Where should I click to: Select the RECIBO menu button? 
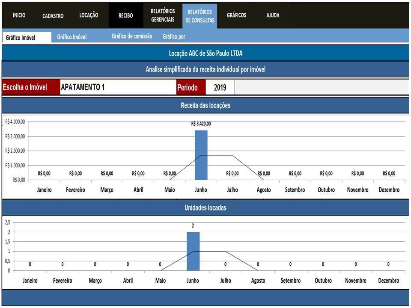tap(126, 16)
